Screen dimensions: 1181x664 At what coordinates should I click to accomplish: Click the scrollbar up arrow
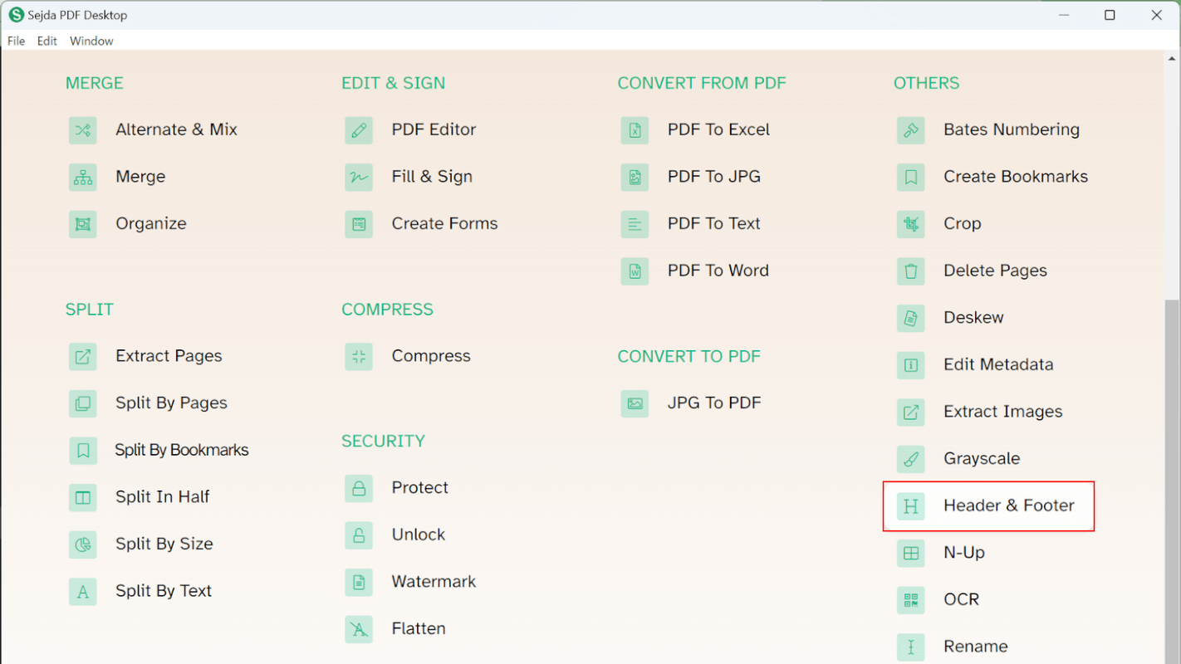point(1173,57)
